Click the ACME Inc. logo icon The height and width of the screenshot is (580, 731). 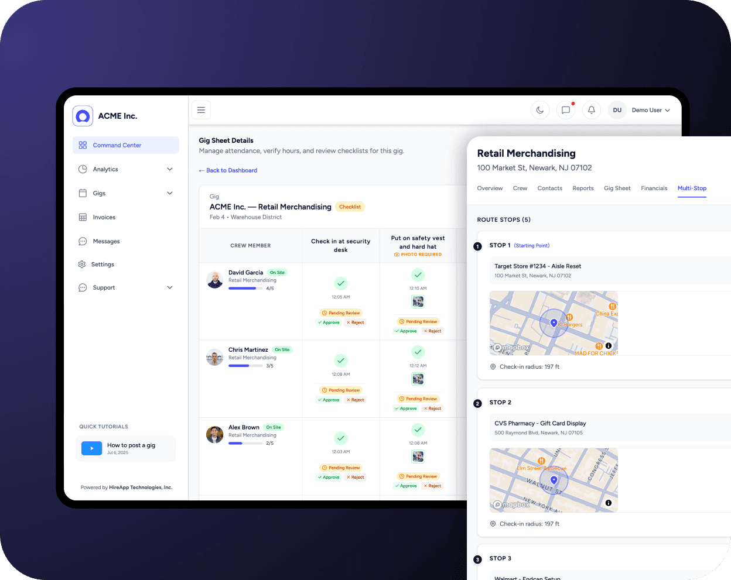(83, 116)
